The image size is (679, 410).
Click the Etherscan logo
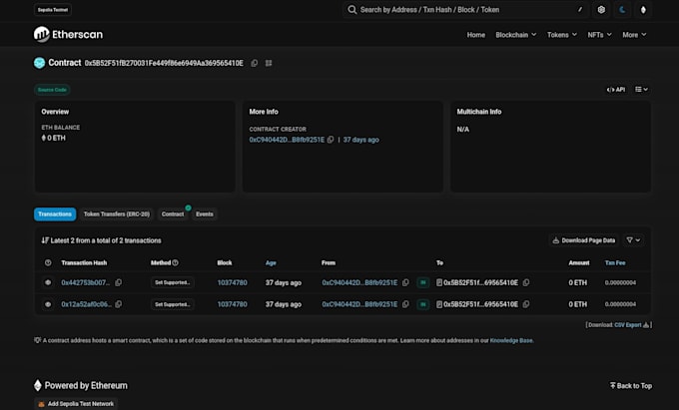pyautogui.click(x=68, y=35)
